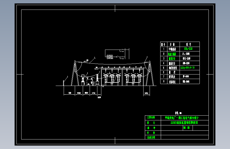
Task: Click the fence post at far left of ground line
Action: click(x=63, y=83)
